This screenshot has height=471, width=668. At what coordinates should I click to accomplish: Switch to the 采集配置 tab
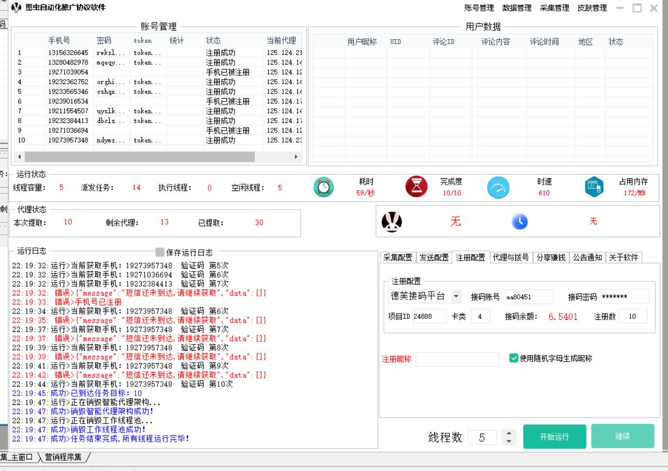[397, 258]
